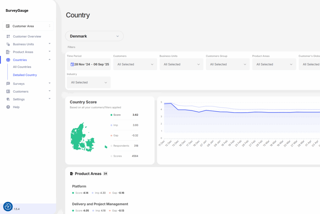This screenshot has height=214, width=320.
Task: Click the Product Areas sidebar icon
Action: click(x=8, y=52)
